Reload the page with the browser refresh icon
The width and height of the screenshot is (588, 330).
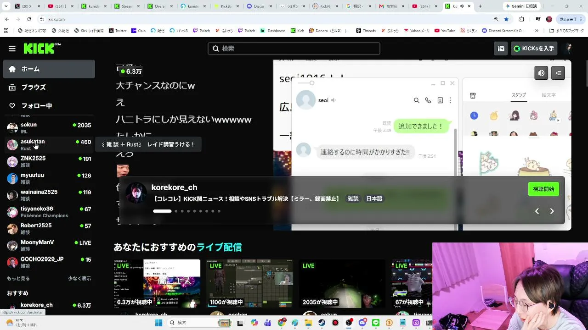click(x=29, y=19)
